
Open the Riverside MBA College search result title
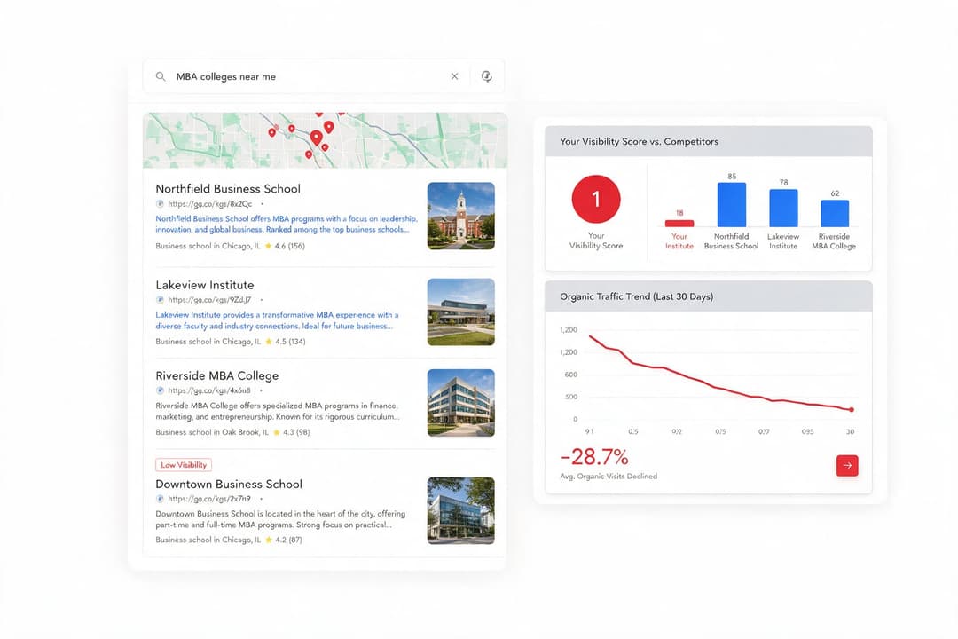coord(217,375)
